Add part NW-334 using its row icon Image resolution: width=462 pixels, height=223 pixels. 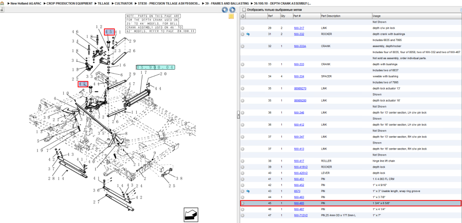point(243,76)
